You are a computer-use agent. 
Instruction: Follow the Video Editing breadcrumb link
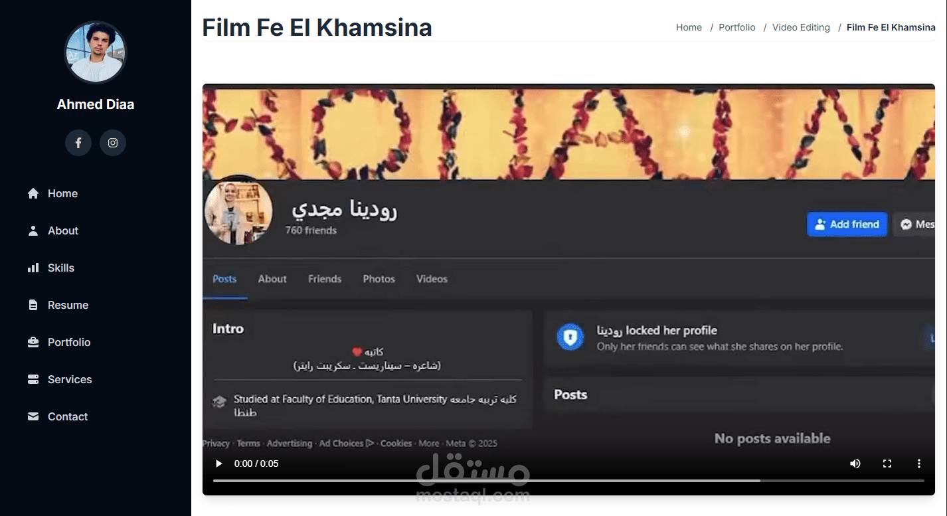pos(801,27)
